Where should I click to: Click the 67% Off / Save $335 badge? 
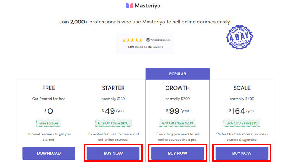pyautogui.click(x=242, y=123)
